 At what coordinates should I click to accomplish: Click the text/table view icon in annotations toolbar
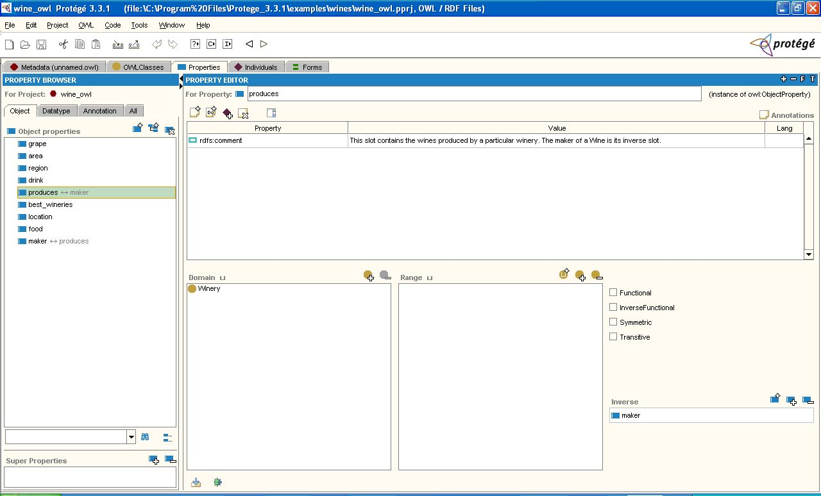tap(271, 113)
